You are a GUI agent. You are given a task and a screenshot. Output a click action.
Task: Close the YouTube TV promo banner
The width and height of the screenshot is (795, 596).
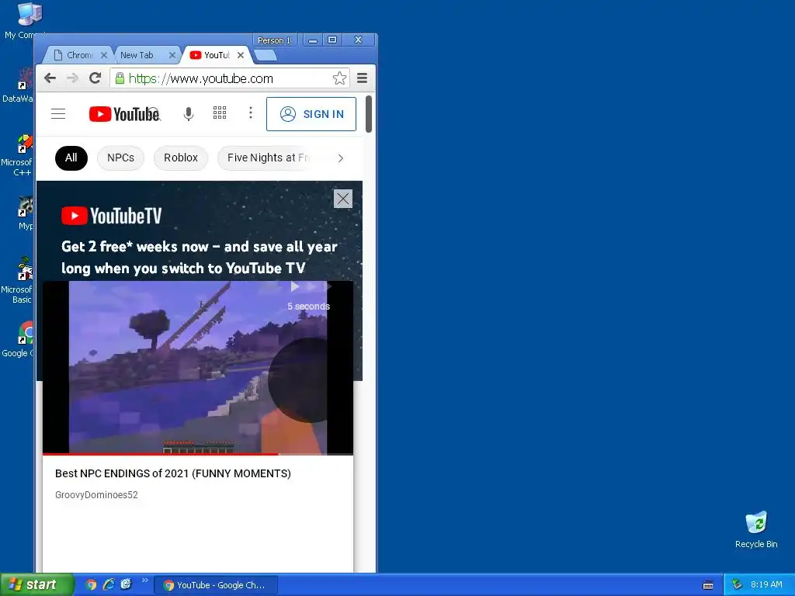pyautogui.click(x=343, y=199)
